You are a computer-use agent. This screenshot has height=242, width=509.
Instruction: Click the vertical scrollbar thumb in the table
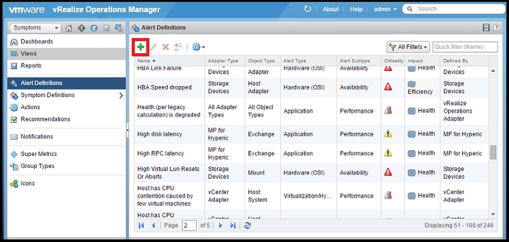(493, 152)
